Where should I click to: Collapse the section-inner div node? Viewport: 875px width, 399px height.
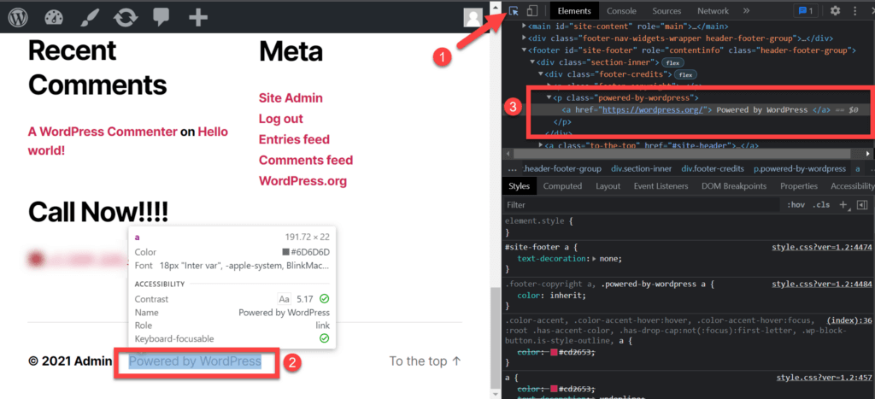(532, 62)
